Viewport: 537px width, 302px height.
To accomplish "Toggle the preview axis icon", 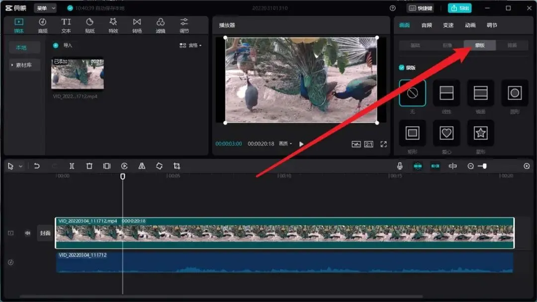I will click(453, 166).
